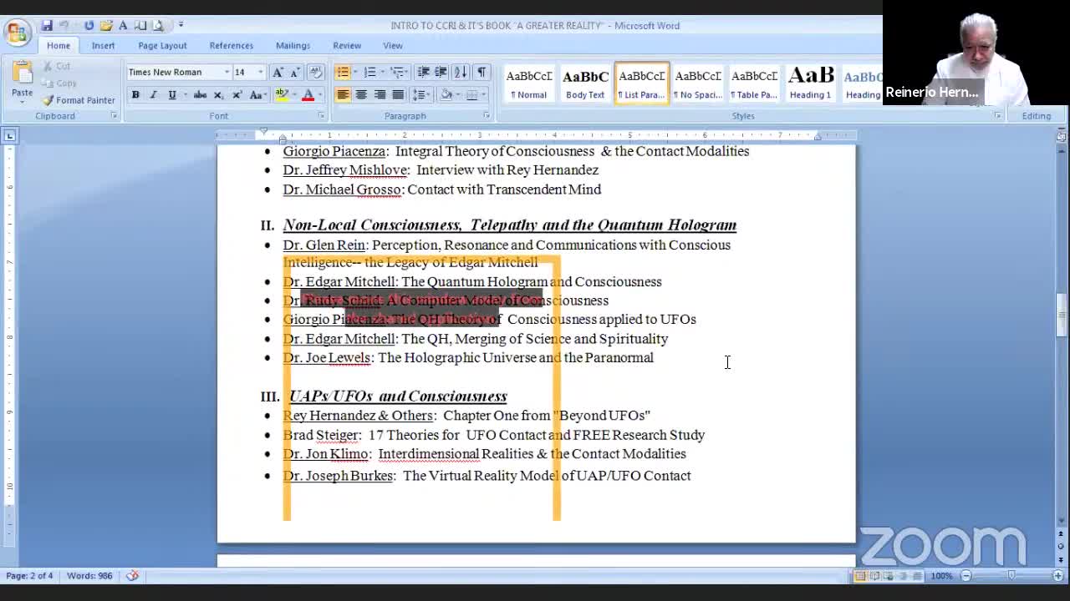Viewport: 1070px width, 601px height.
Task: Click the Words: 986 count
Action: click(x=89, y=576)
